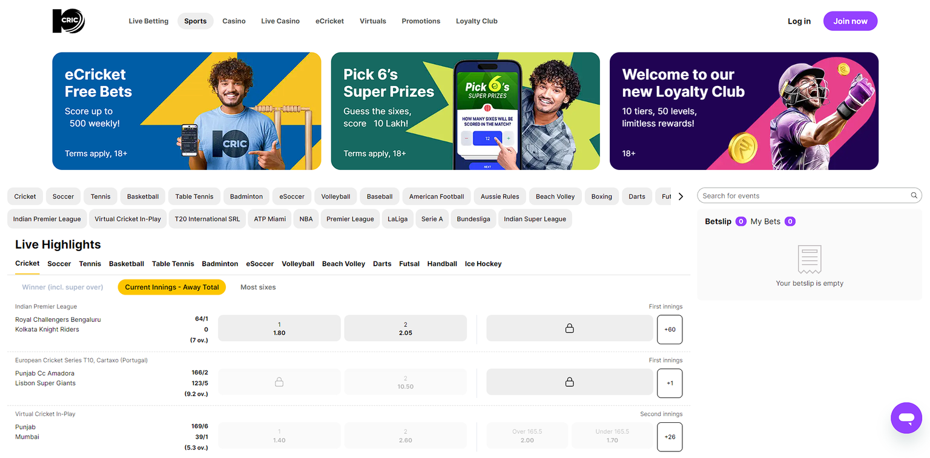Click the search magnifier icon
The image size is (930, 458).
(x=914, y=195)
